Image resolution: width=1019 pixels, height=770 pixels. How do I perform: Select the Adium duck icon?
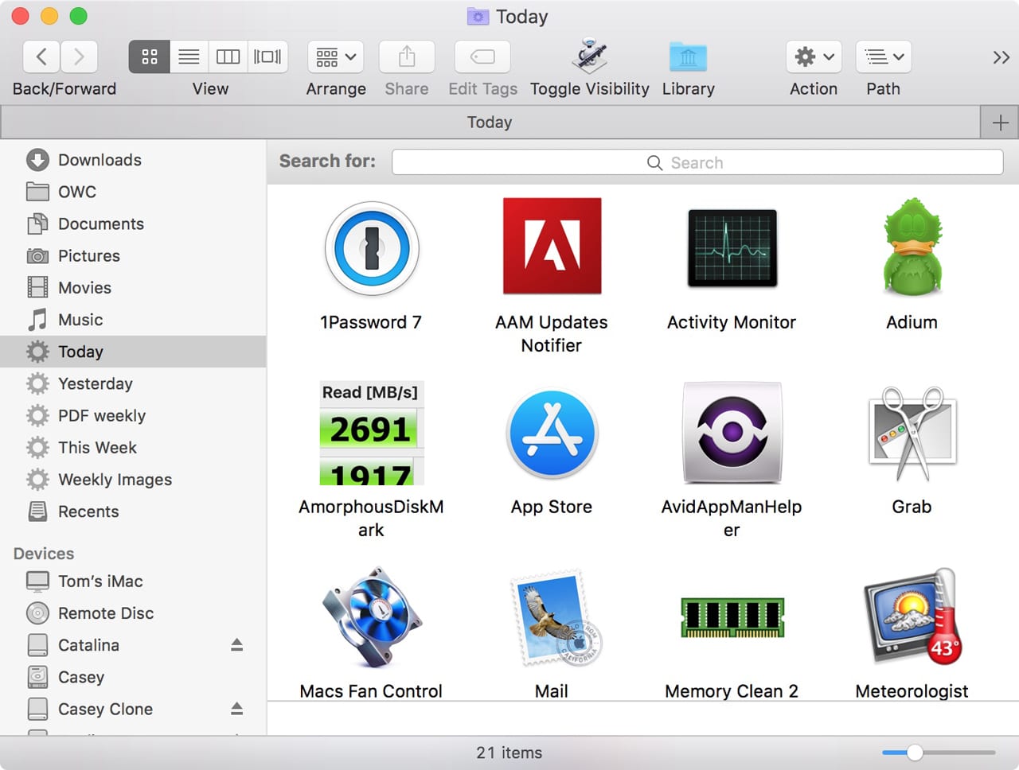coord(912,247)
